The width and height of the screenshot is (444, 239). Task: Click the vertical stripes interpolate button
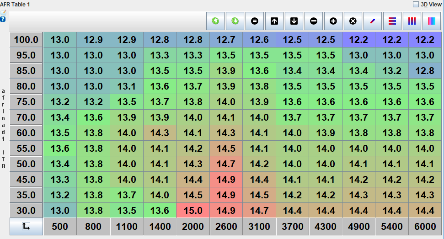click(x=412, y=21)
